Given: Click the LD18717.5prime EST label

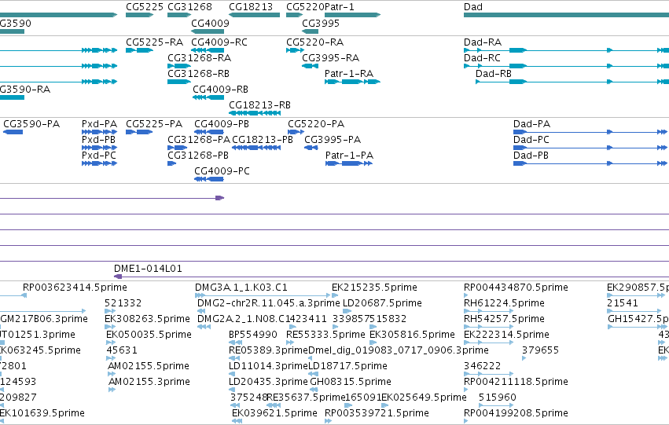Looking at the screenshot, I should (x=347, y=366).
